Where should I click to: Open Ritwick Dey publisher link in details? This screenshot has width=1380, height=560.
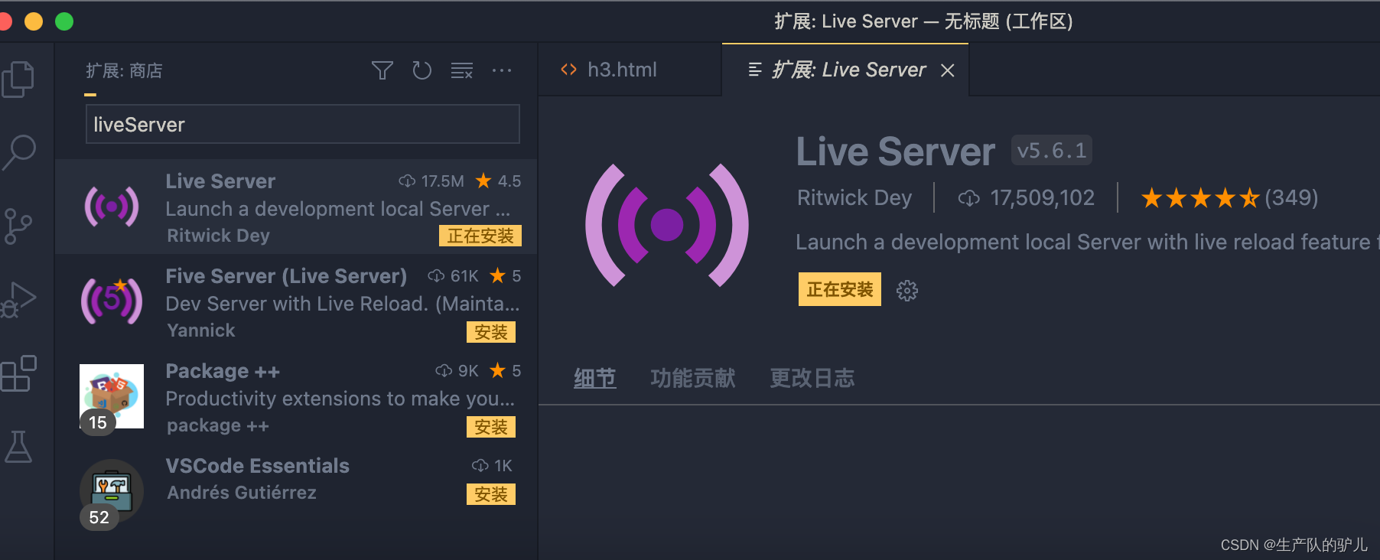(x=854, y=197)
